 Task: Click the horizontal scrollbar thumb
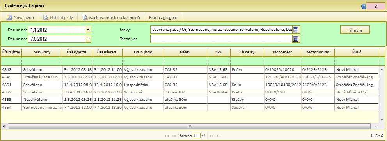coord(189,126)
